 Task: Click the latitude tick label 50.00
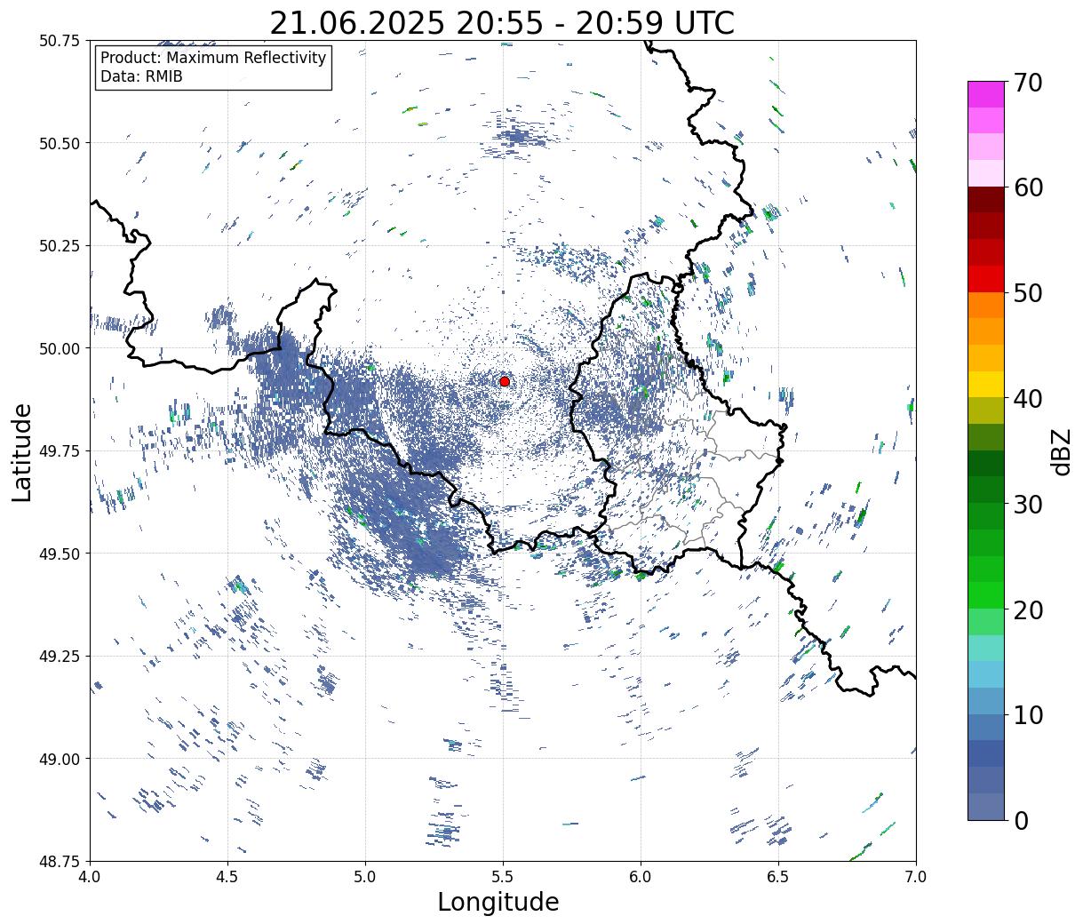60,348
